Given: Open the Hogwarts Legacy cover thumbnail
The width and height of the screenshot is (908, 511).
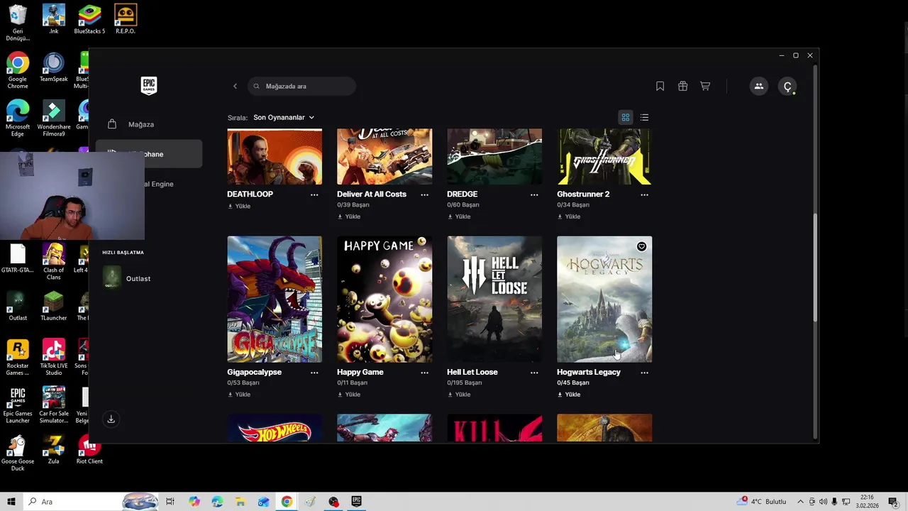Looking at the screenshot, I should pos(604,300).
